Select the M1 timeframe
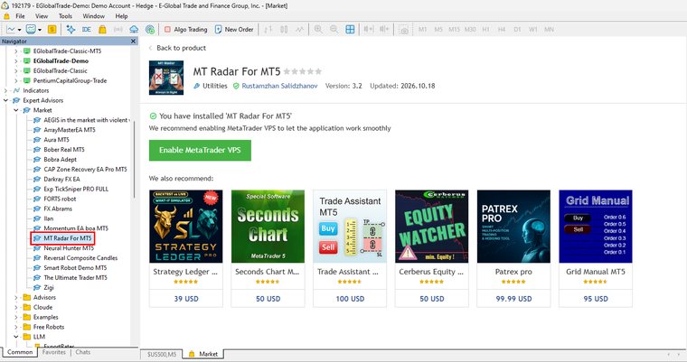 pos(422,29)
